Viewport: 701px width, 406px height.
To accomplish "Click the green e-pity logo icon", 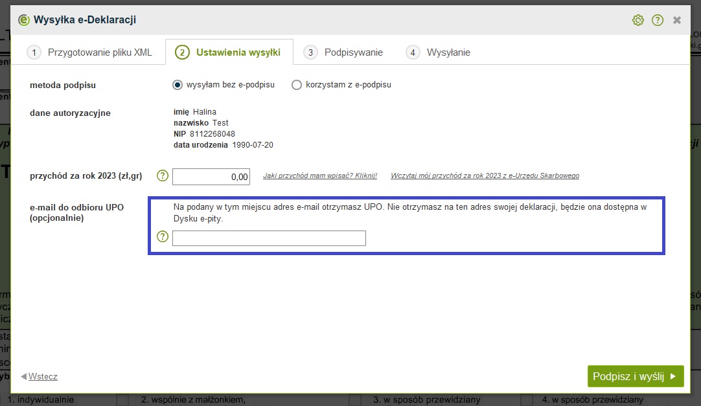I will tap(24, 20).
